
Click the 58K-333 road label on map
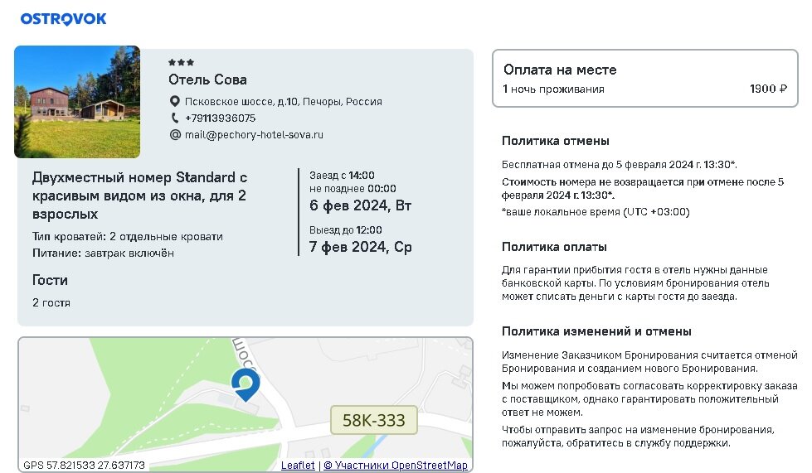point(374,420)
